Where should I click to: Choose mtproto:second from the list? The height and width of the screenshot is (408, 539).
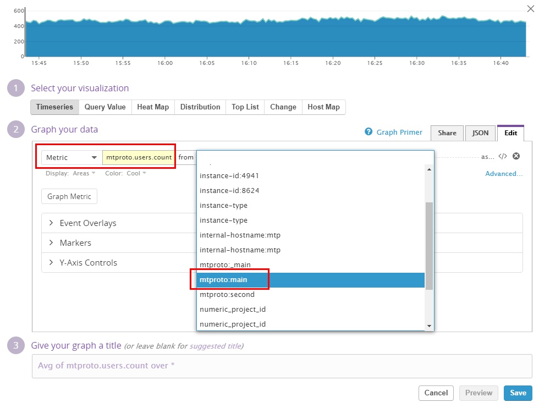[x=311, y=295]
